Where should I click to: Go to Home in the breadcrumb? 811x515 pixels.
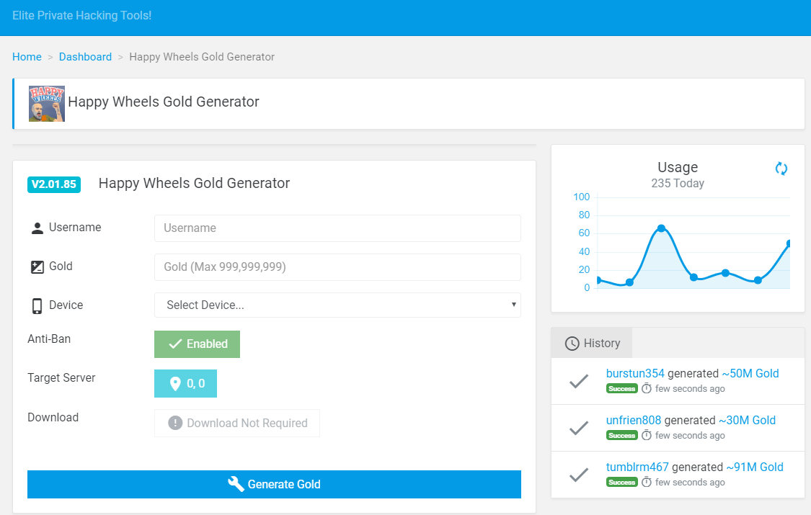[27, 57]
